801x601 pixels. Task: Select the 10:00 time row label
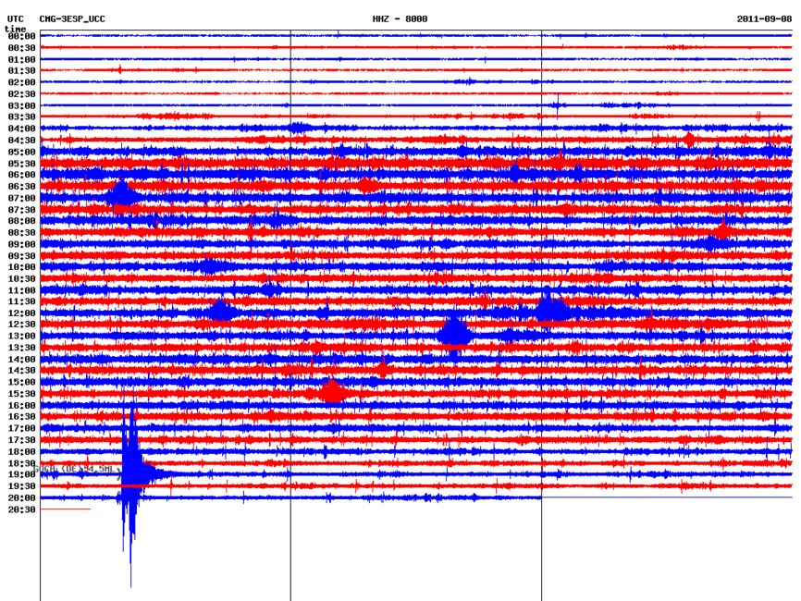click(x=21, y=267)
